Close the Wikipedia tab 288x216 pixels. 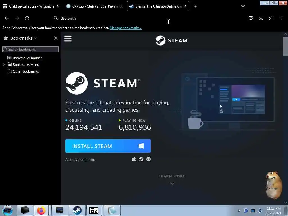(58, 6)
